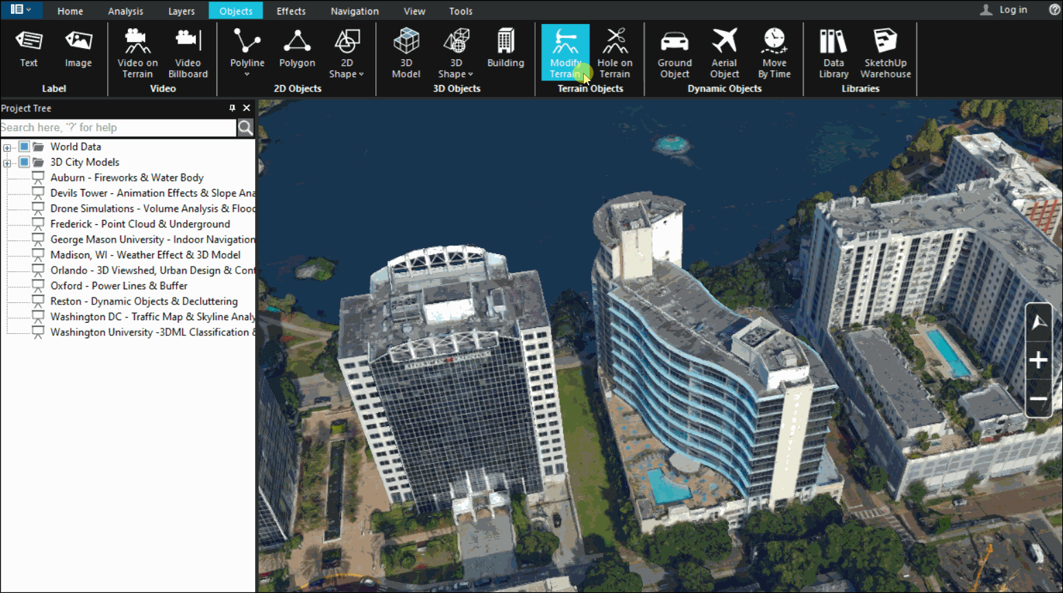1063x593 pixels.
Task: Select the Polygon drawing tool
Action: [297, 49]
